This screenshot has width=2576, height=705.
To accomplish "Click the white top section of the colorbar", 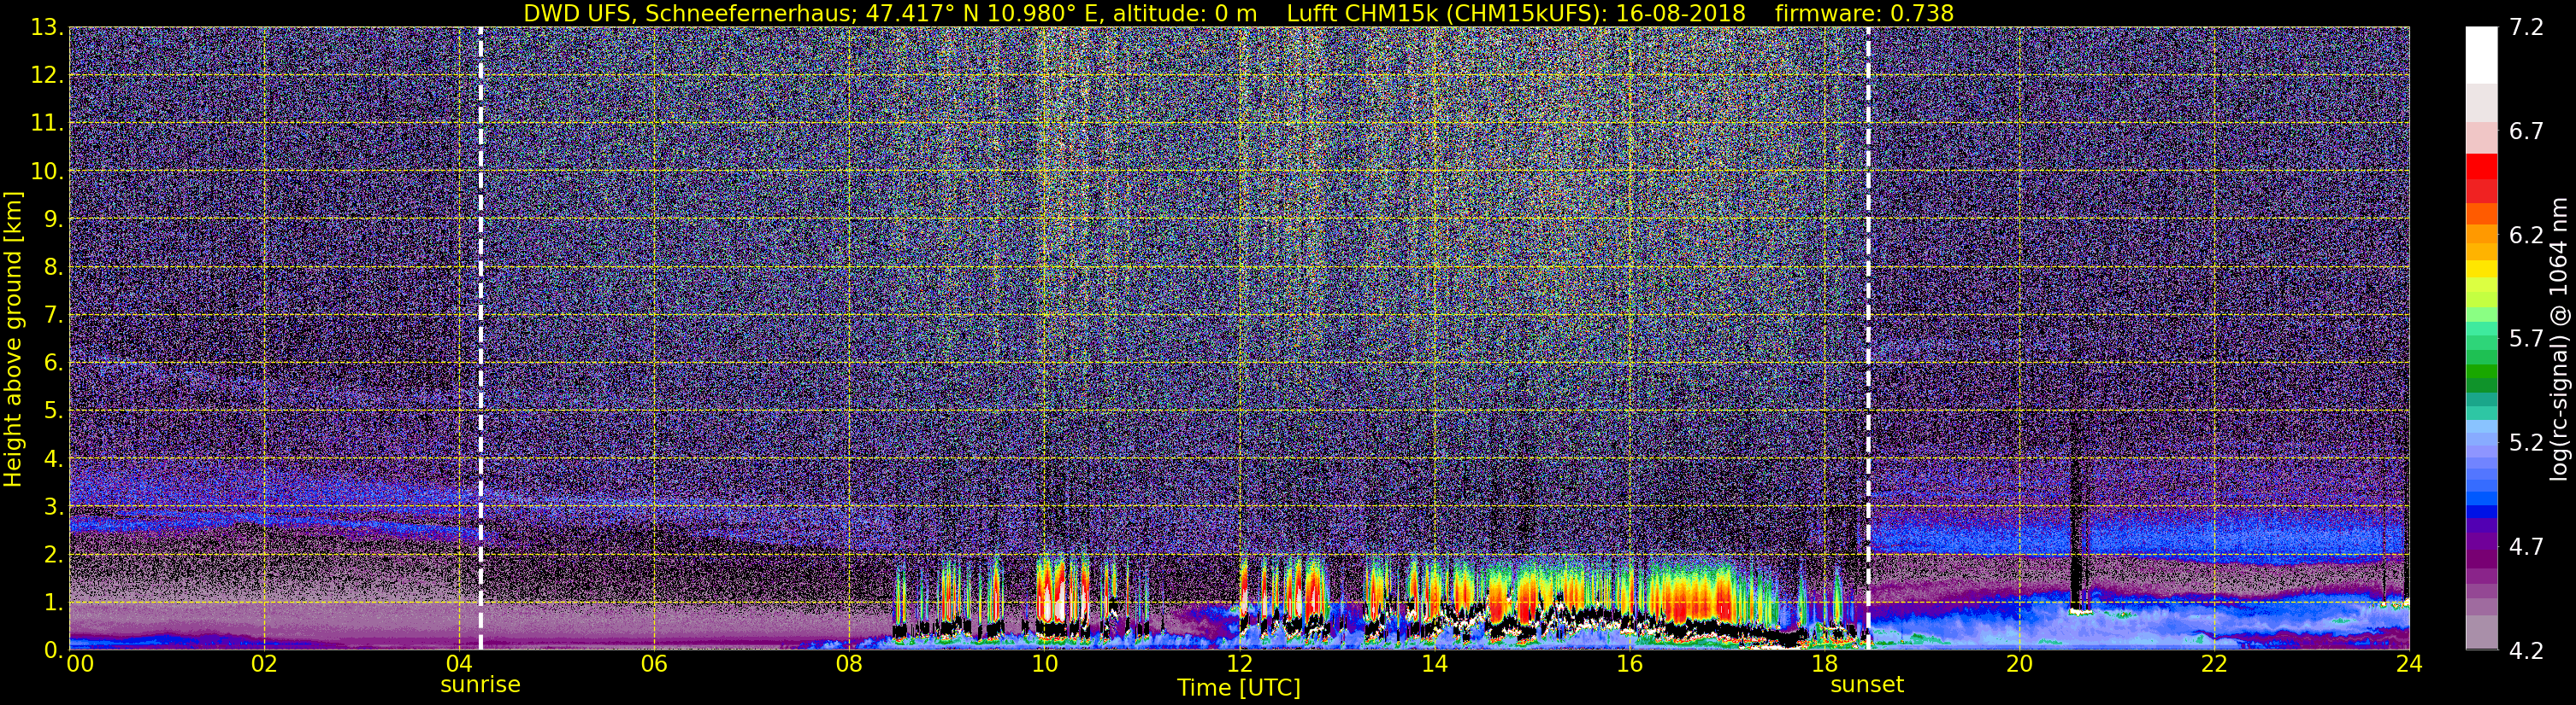I will pos(2481,55).
